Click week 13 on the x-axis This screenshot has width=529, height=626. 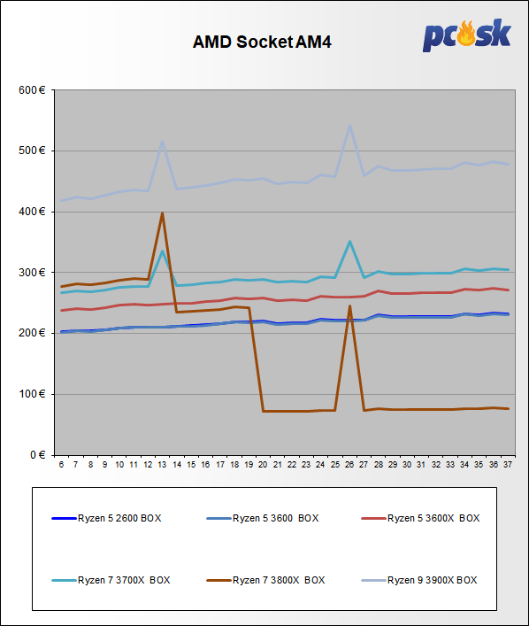pyautogui.click(x=162, y=465)
